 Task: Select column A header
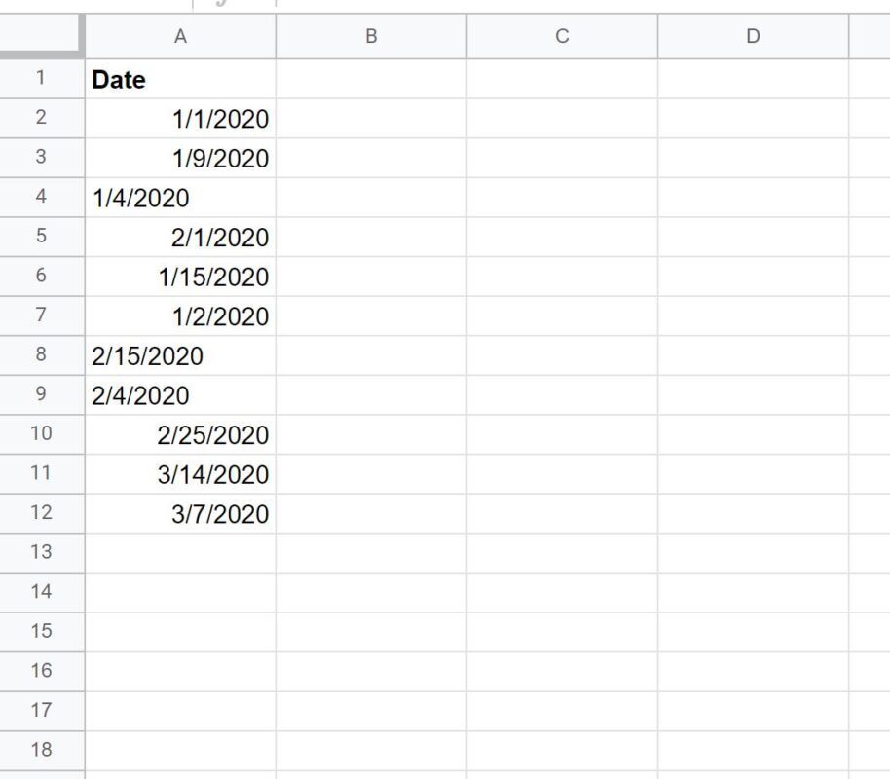tap(180, 36)
